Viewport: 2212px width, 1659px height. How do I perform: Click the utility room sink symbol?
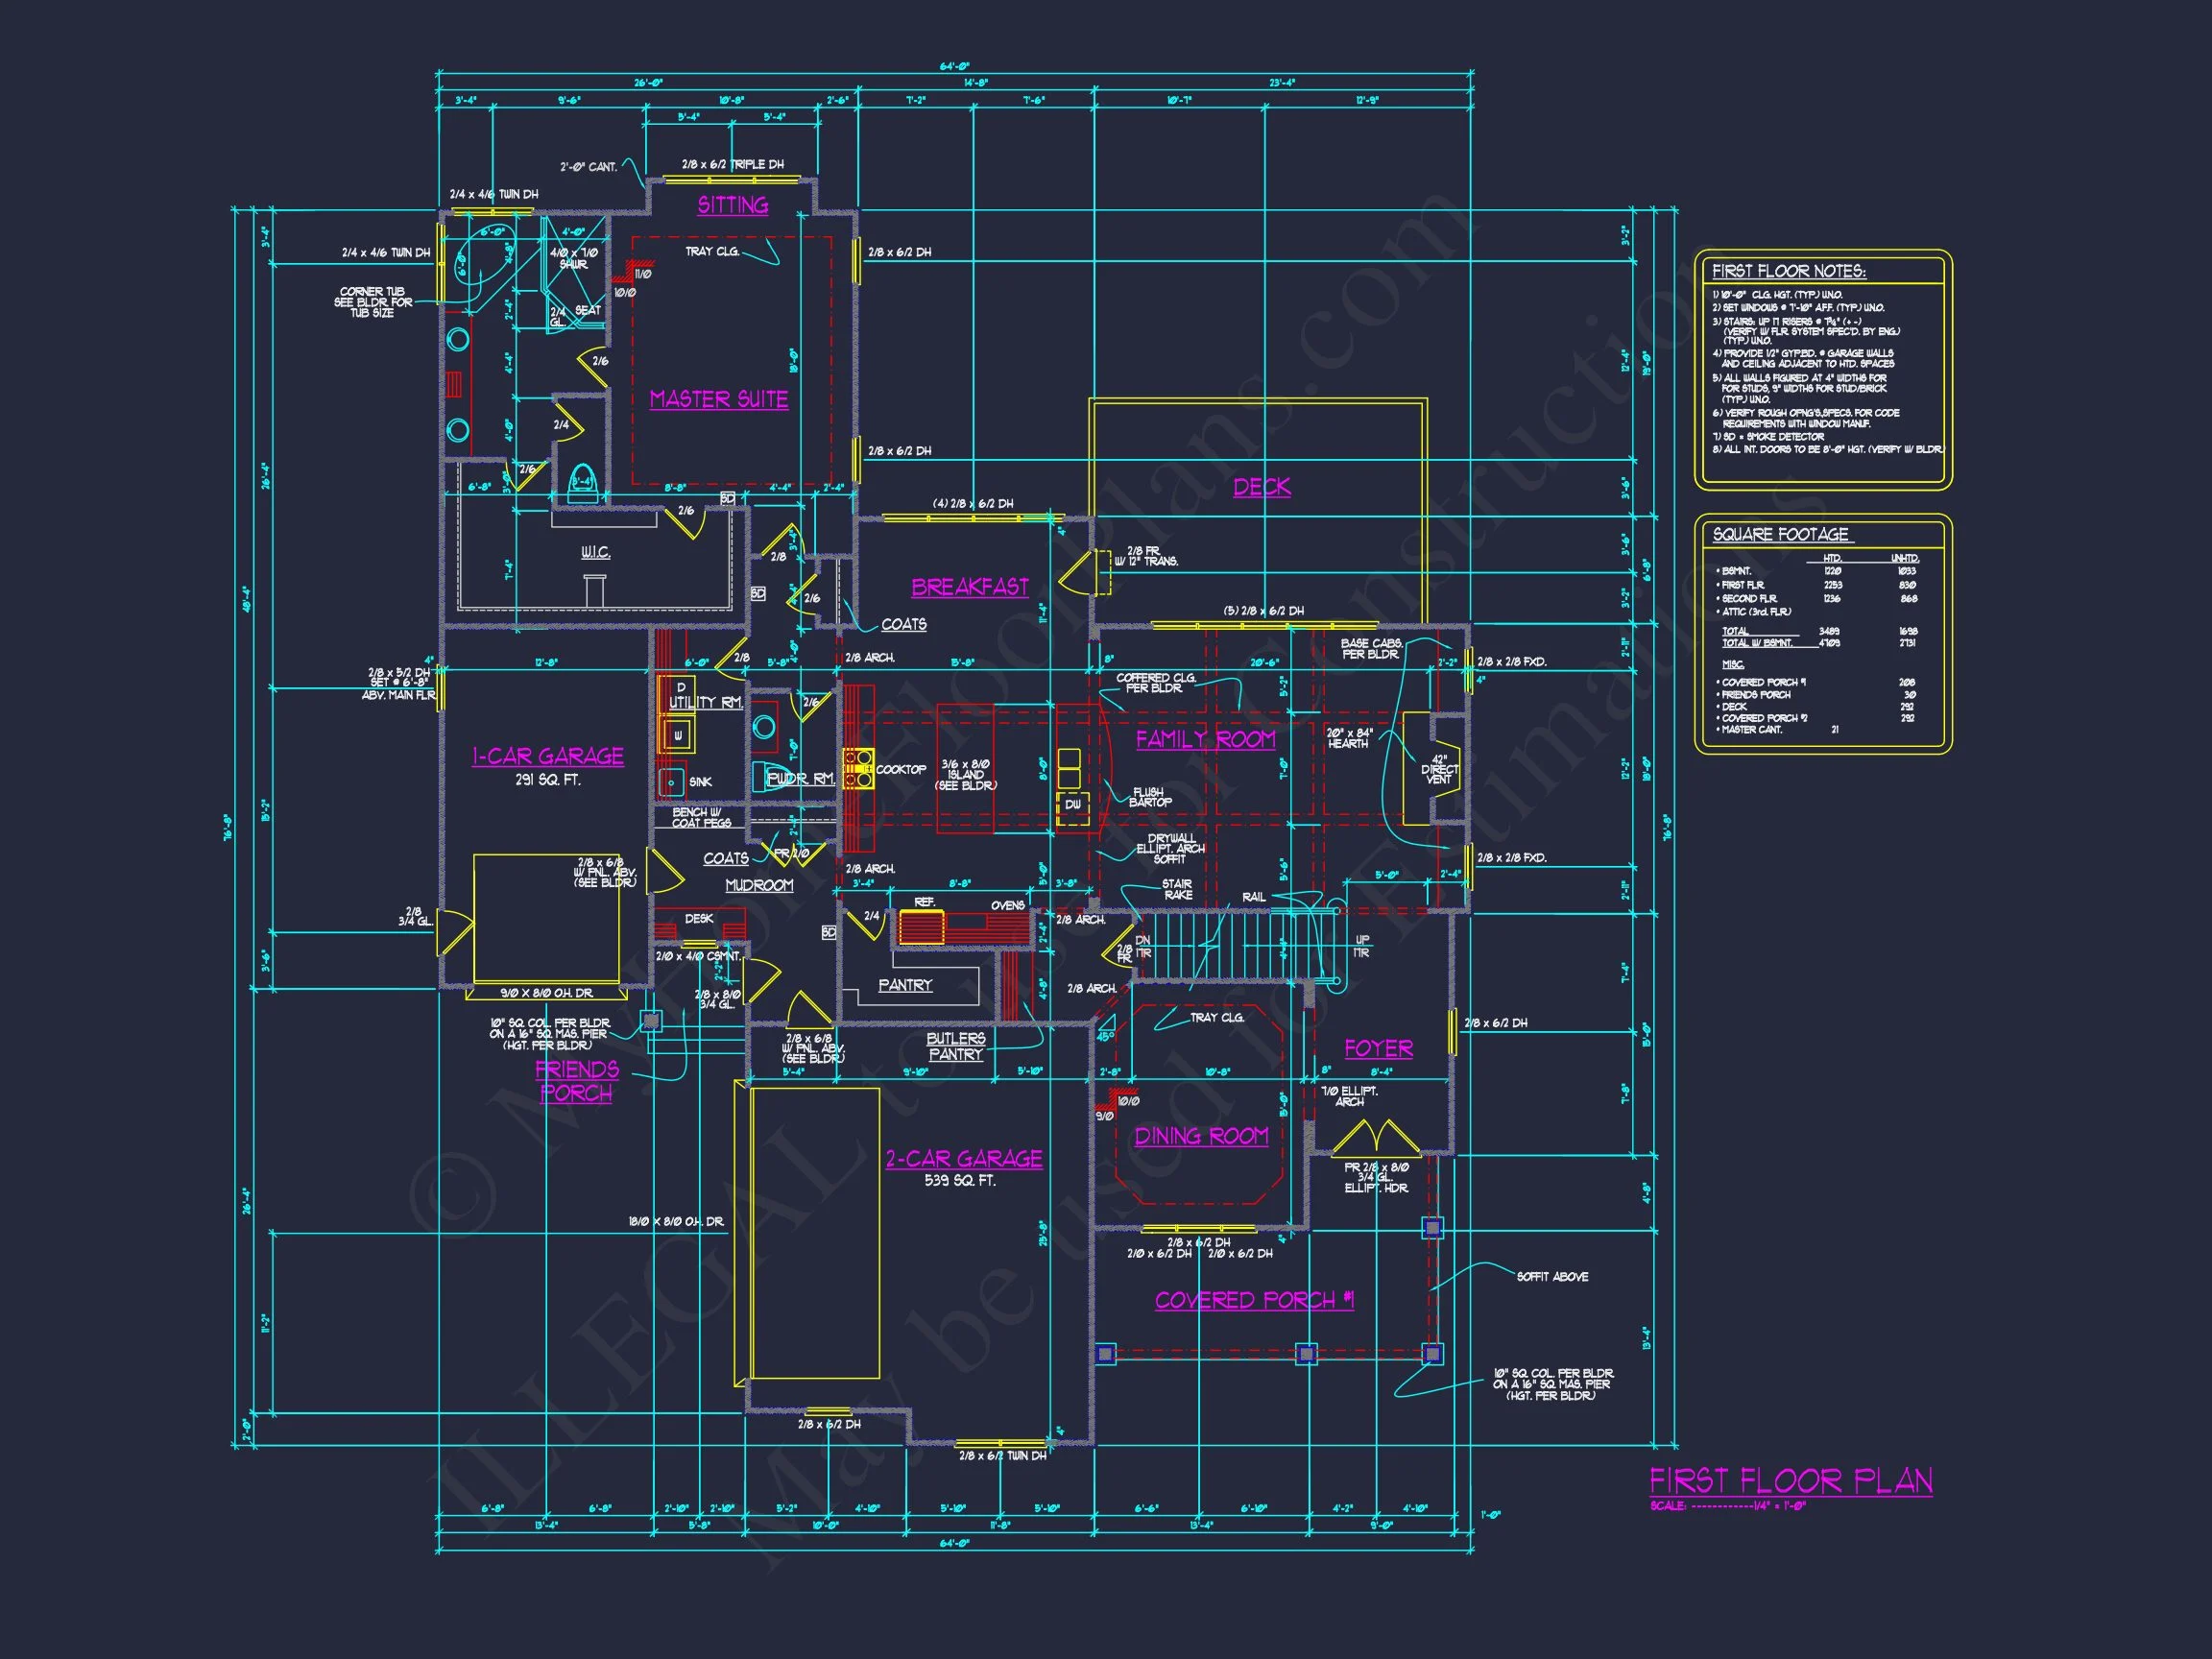tap(673, 782)
